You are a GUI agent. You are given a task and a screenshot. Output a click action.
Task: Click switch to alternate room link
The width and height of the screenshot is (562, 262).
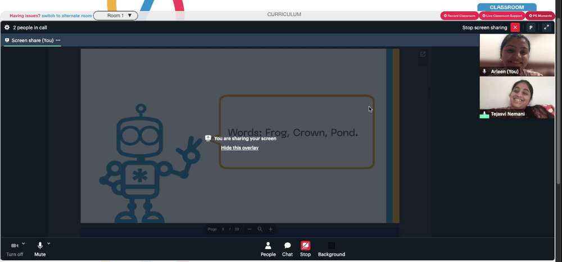pyautogui.click(x=67, y=16)
